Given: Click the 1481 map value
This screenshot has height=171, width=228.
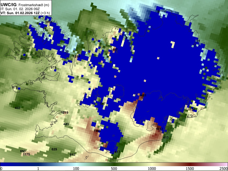Looking at the screenshot, I should click(143, 95).
